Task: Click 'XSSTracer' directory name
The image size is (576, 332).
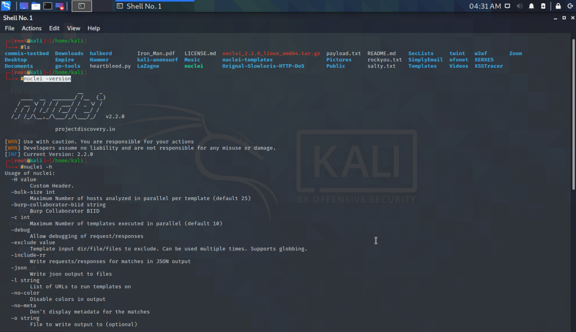Action: point(489,66)
